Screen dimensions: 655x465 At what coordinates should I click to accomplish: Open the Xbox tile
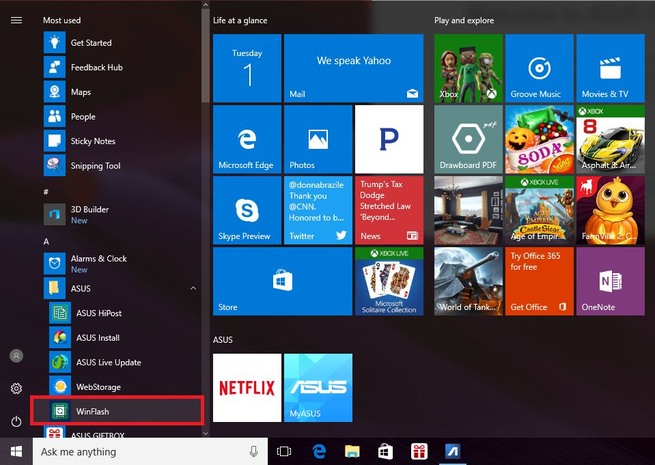tap(469, 68)
